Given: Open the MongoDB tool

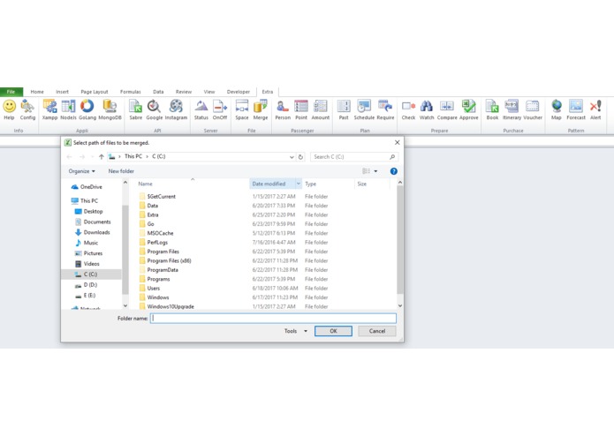Looking at the screenshot, I should point(110,106).
